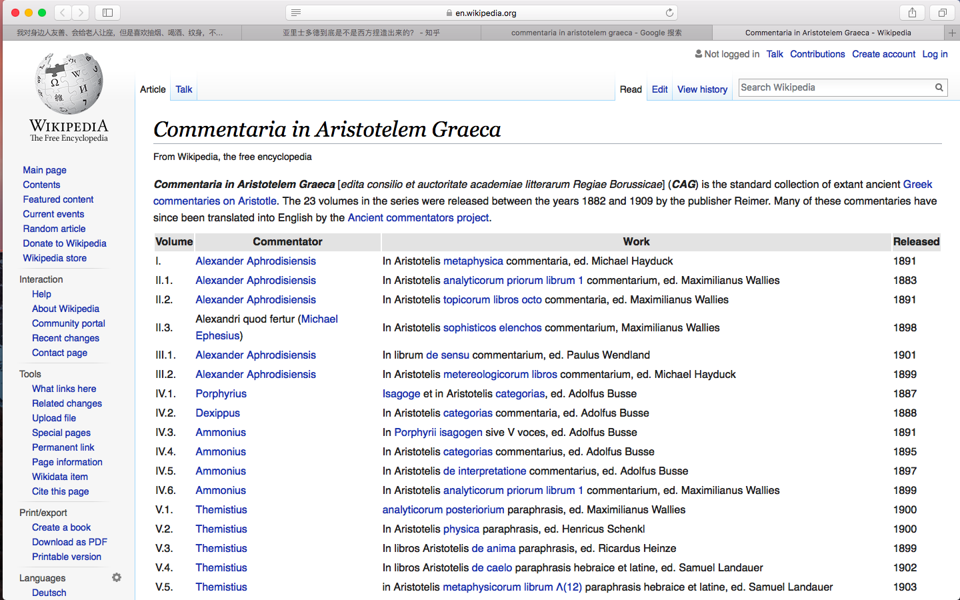Click Donate to Wikipedia
The width and height of the screenshot is (960, 600).
pos(65,243)
